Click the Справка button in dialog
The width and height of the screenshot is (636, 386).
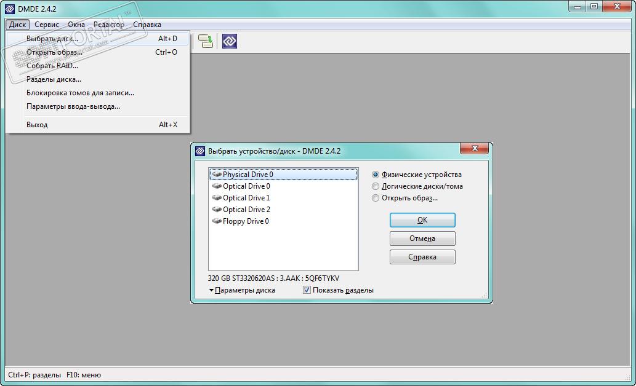point(422,257)
